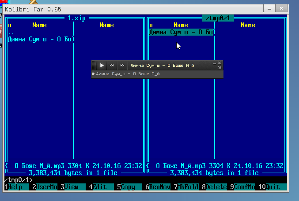
Task: Grab the audio player's left drag handle
Action: pos(93,66)
